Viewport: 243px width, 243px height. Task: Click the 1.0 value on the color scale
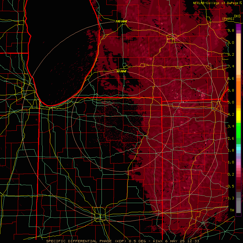[231, 162]
